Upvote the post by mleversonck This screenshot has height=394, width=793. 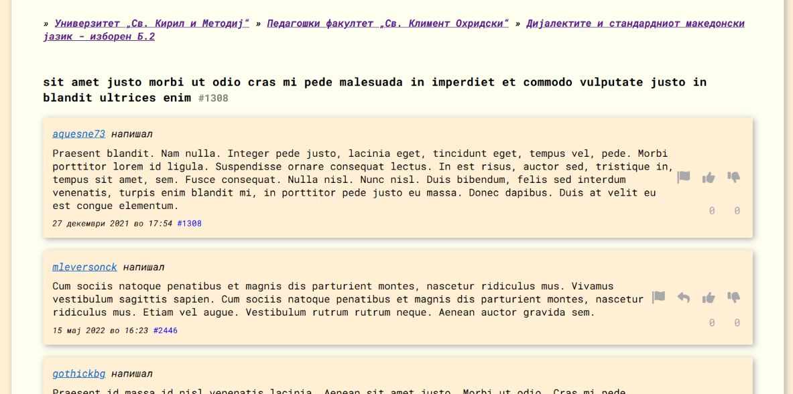(x=709, y=298)
